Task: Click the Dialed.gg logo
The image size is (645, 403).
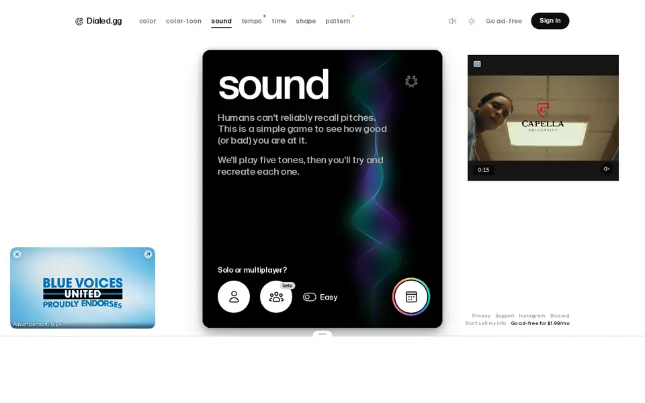Action: point(98,21)
